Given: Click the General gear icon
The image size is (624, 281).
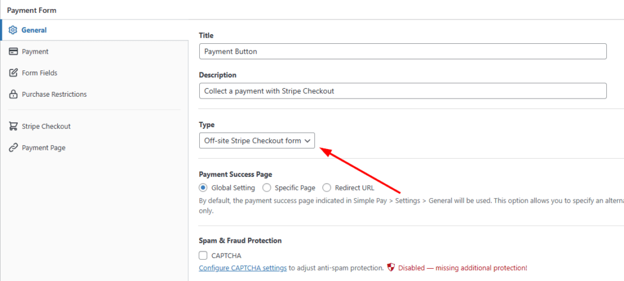Looking at the screenshot, I should coord(12,30).
